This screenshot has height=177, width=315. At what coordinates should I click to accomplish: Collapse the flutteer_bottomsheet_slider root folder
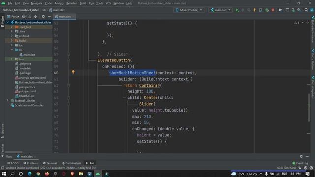click(x=8, y=22)
